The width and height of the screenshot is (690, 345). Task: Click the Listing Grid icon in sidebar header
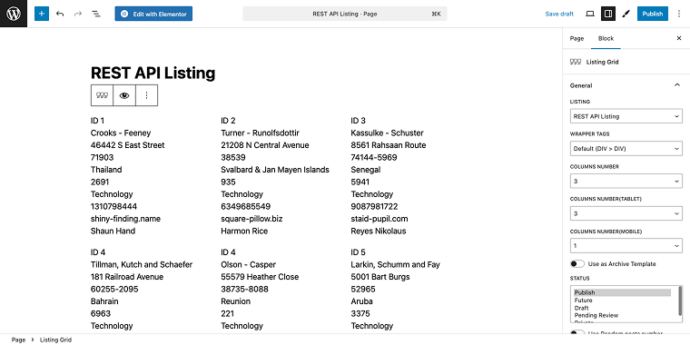pyautogui.click(x=576, y=62)
